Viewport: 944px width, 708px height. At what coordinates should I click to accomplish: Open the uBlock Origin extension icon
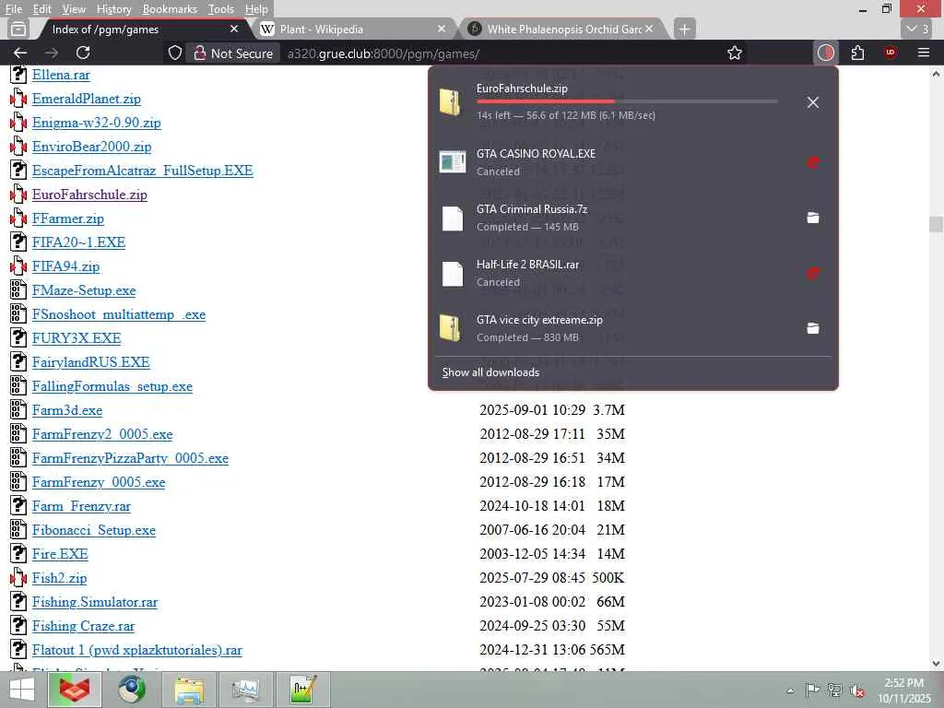pyautogui.click(x=891, y=53)
